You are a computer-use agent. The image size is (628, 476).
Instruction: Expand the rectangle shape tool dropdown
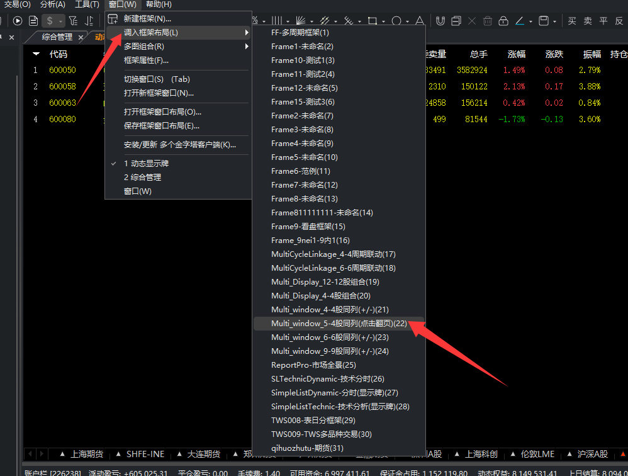[383, 21]
